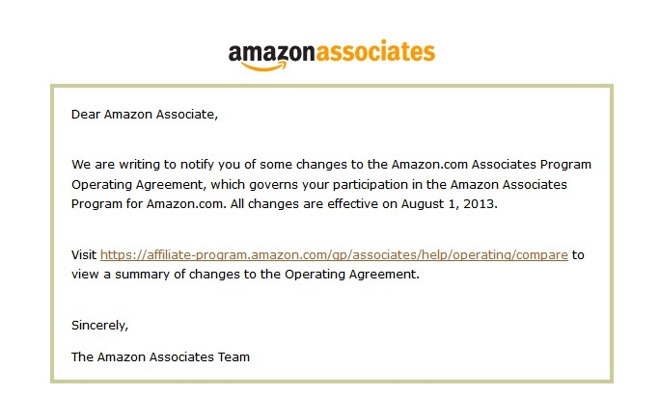Click the "Associates Program" words ending first line
The height and width of the screenshot is (395, 659).
(x=532, y=164)
